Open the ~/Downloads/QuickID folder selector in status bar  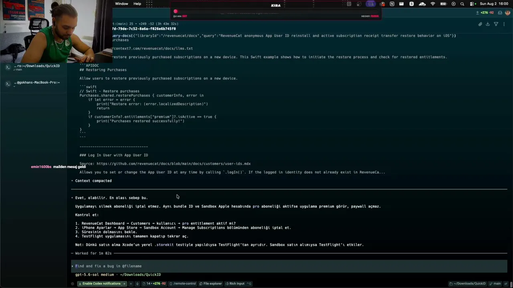[x=467, y=284]
